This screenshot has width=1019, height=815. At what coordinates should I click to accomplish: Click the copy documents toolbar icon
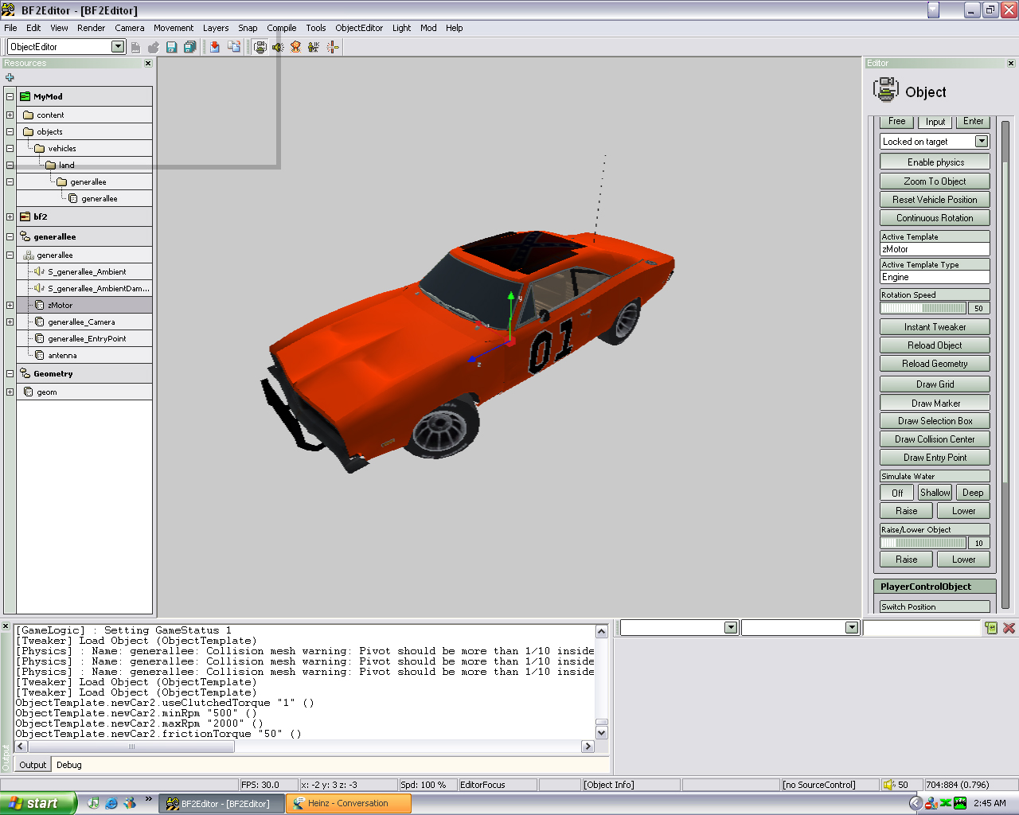(234, 47)
